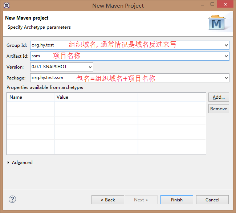Click the 'Group Id:' label
Image resolution: width=236 pixels, height=213 pixels.
[17, 45]
